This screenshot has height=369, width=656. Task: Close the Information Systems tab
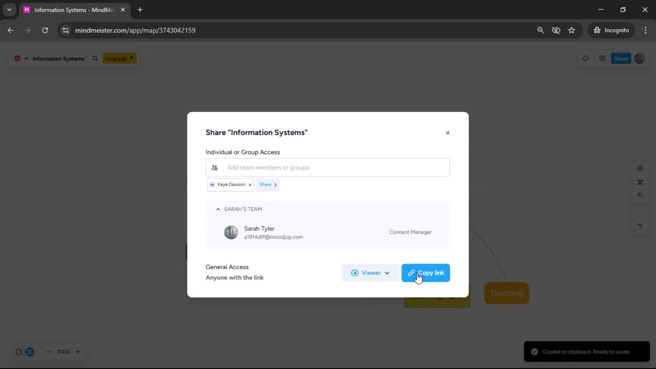[123, 10]
